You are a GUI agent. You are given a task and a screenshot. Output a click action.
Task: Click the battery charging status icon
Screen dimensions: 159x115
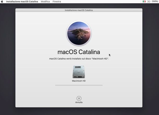click(x=149, y=2)
